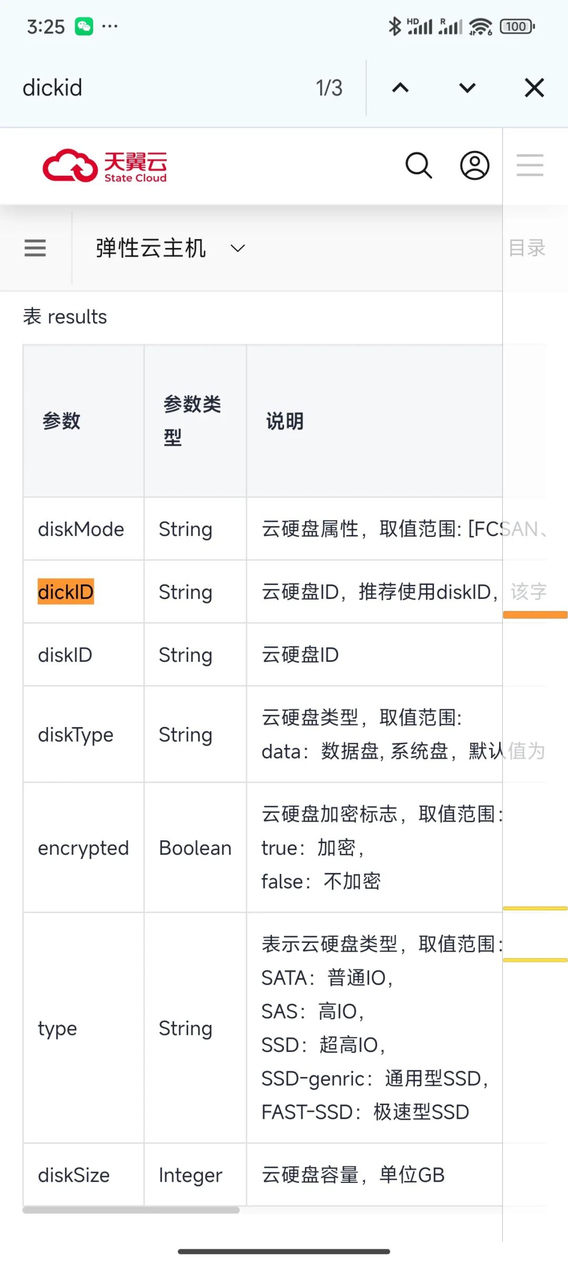The image size is (568, 1264).
Task: Open the site search magnifier
Action: coord(419,166)
